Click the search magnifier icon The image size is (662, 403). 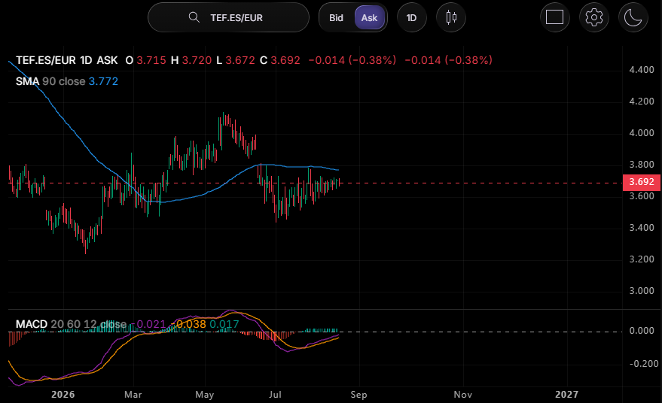[x=194, y=17]
